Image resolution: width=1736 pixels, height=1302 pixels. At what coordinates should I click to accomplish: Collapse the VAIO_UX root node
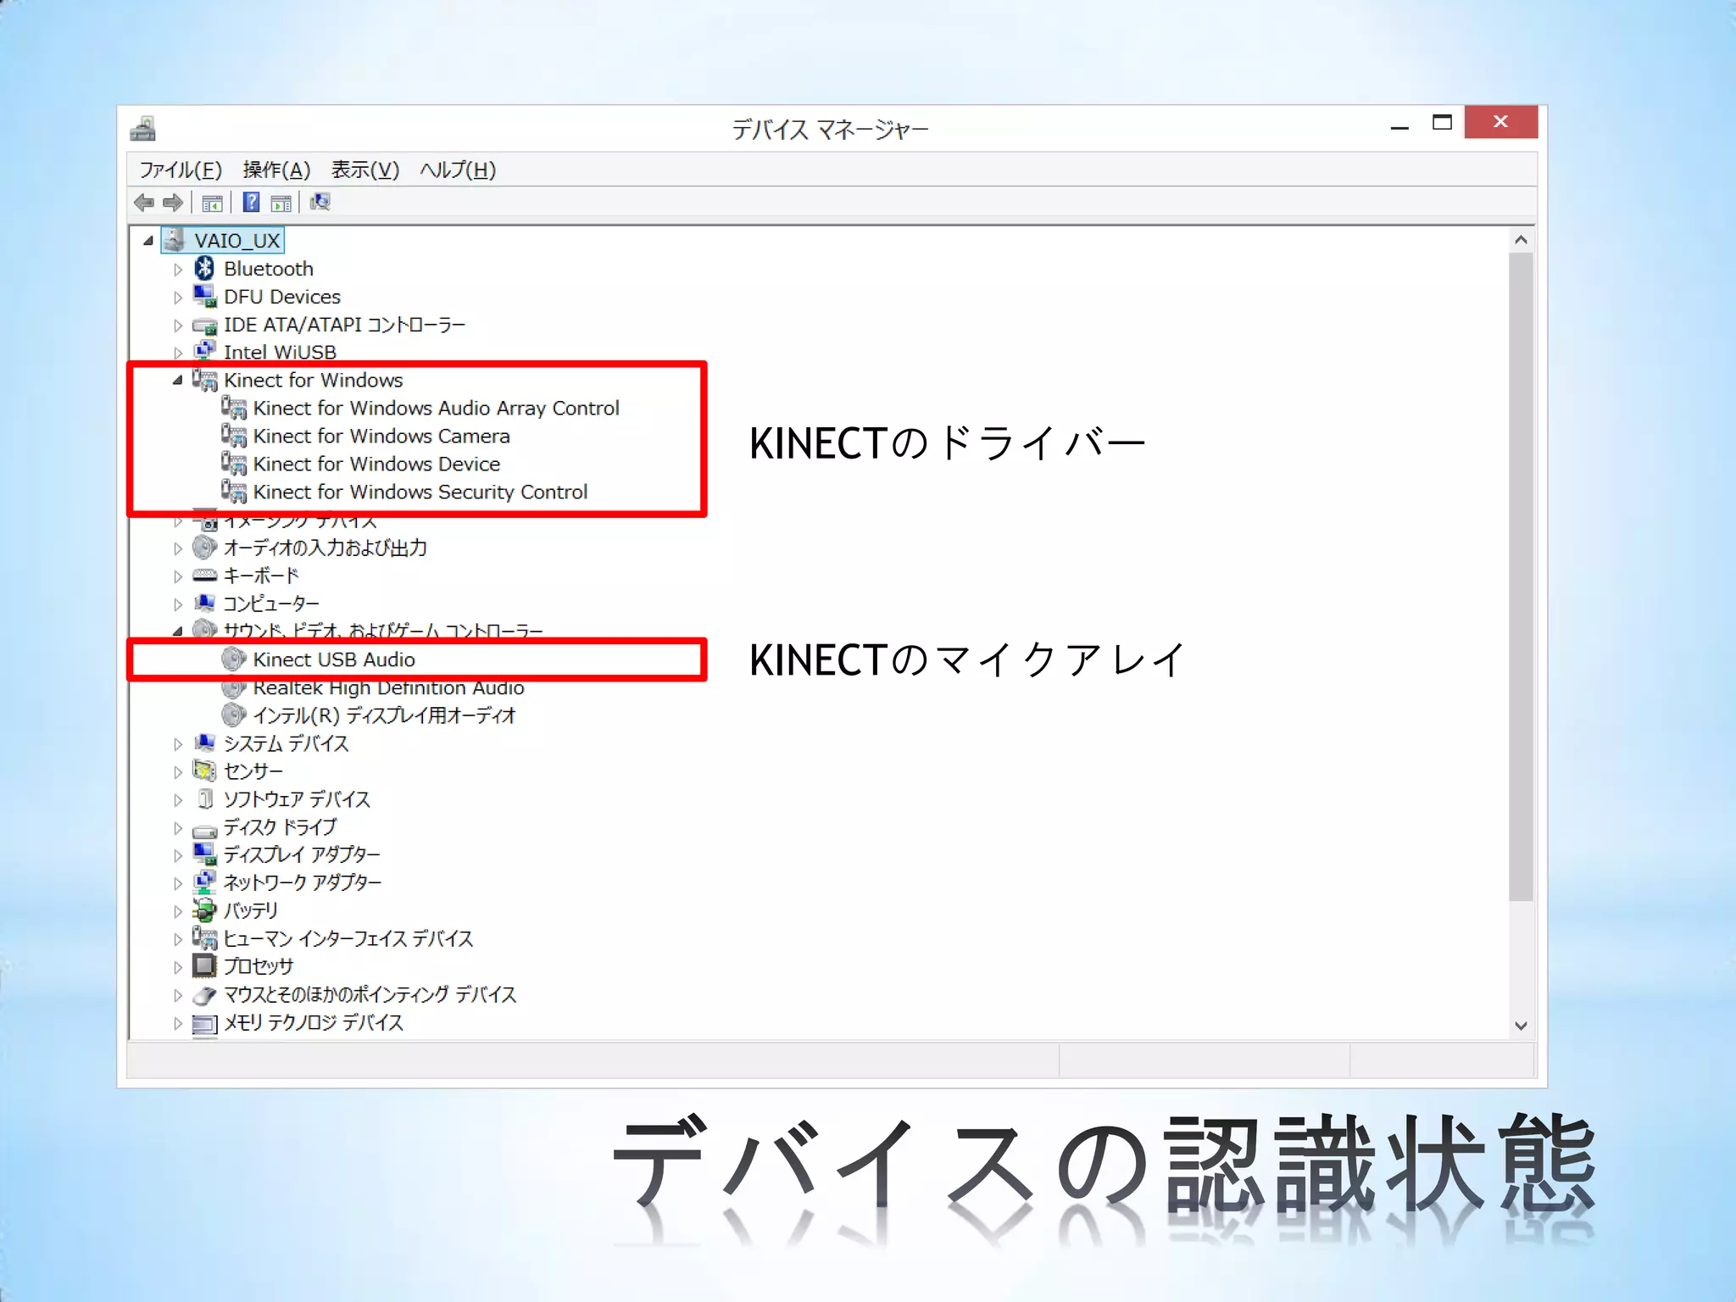tap(148, 241)
